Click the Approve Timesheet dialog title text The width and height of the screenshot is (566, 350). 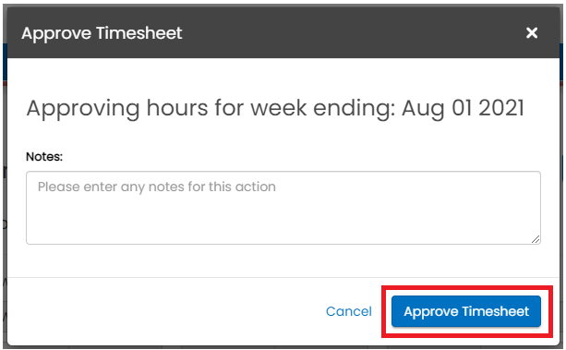coord(102,33)
